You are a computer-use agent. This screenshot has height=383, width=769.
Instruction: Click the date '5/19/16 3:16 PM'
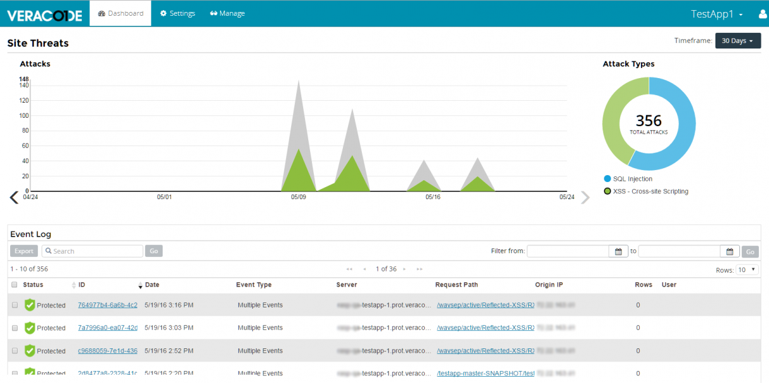click(169, 305)
